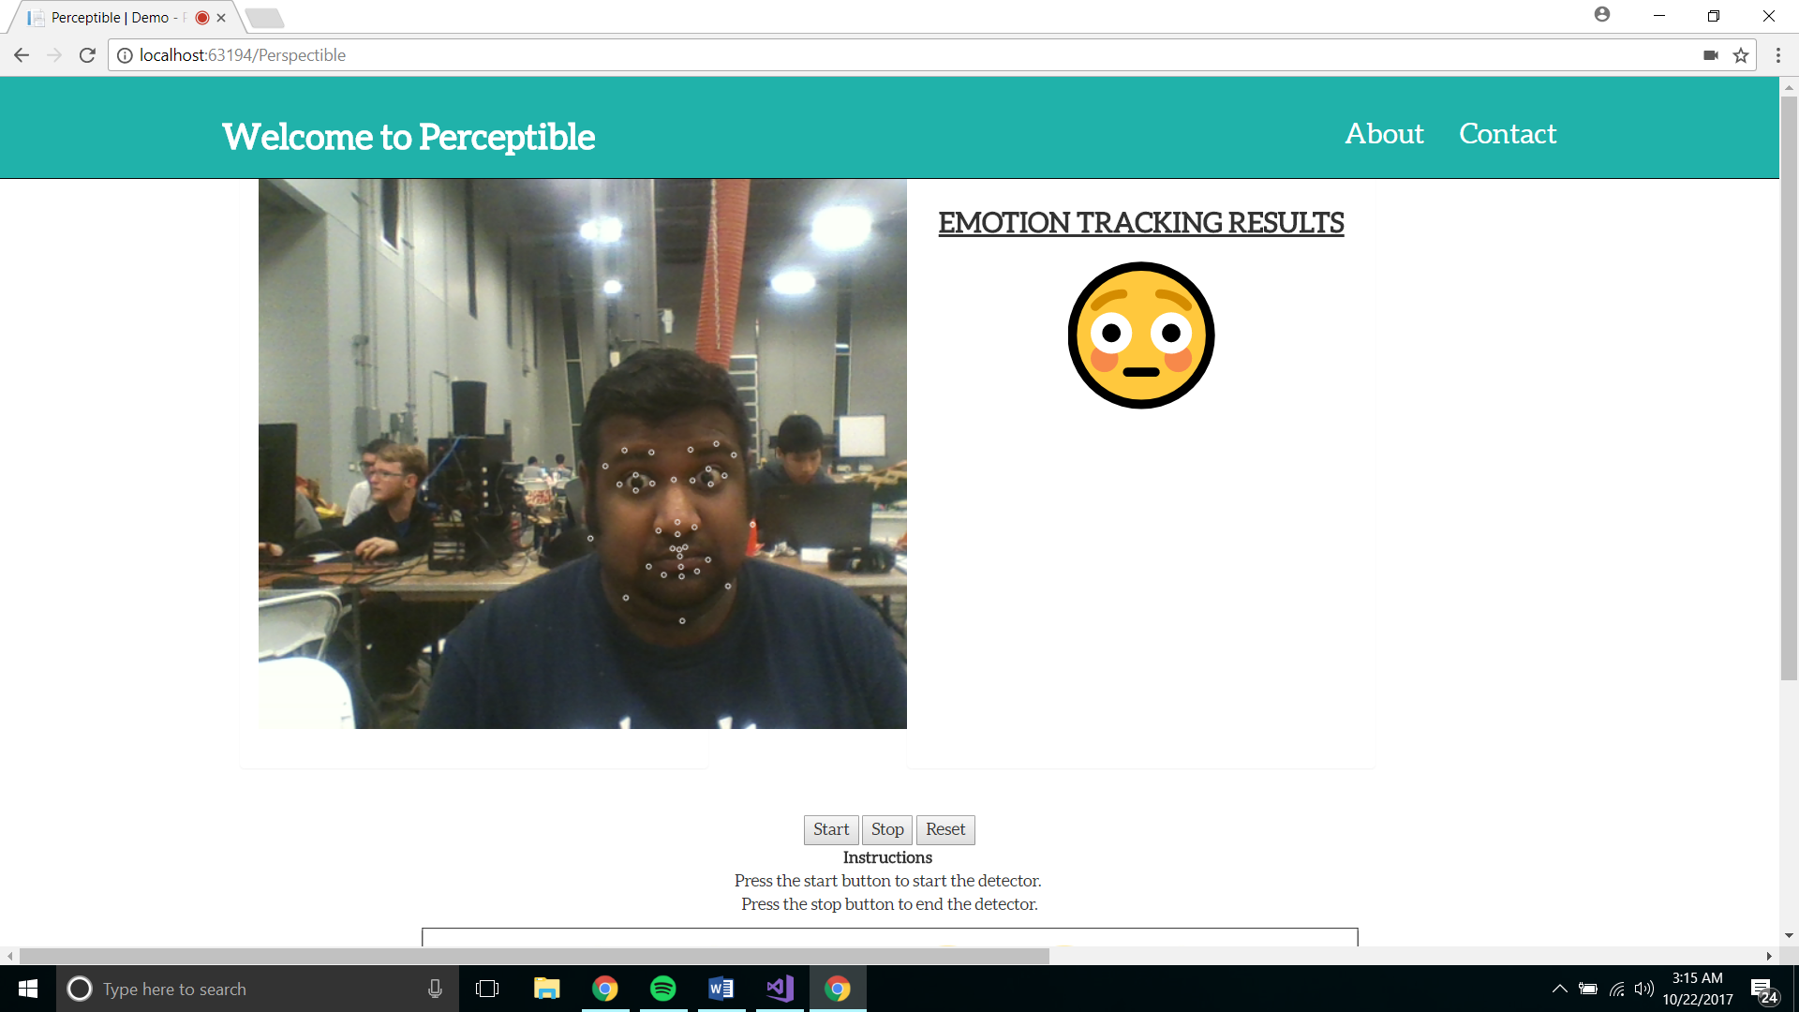Open File Explorer from taskbar

coord(546,989)
